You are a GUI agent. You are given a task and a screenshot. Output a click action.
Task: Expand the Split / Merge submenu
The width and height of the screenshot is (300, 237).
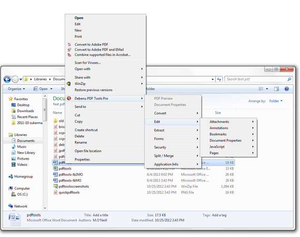pyautogui.click(x=197, y=156)
